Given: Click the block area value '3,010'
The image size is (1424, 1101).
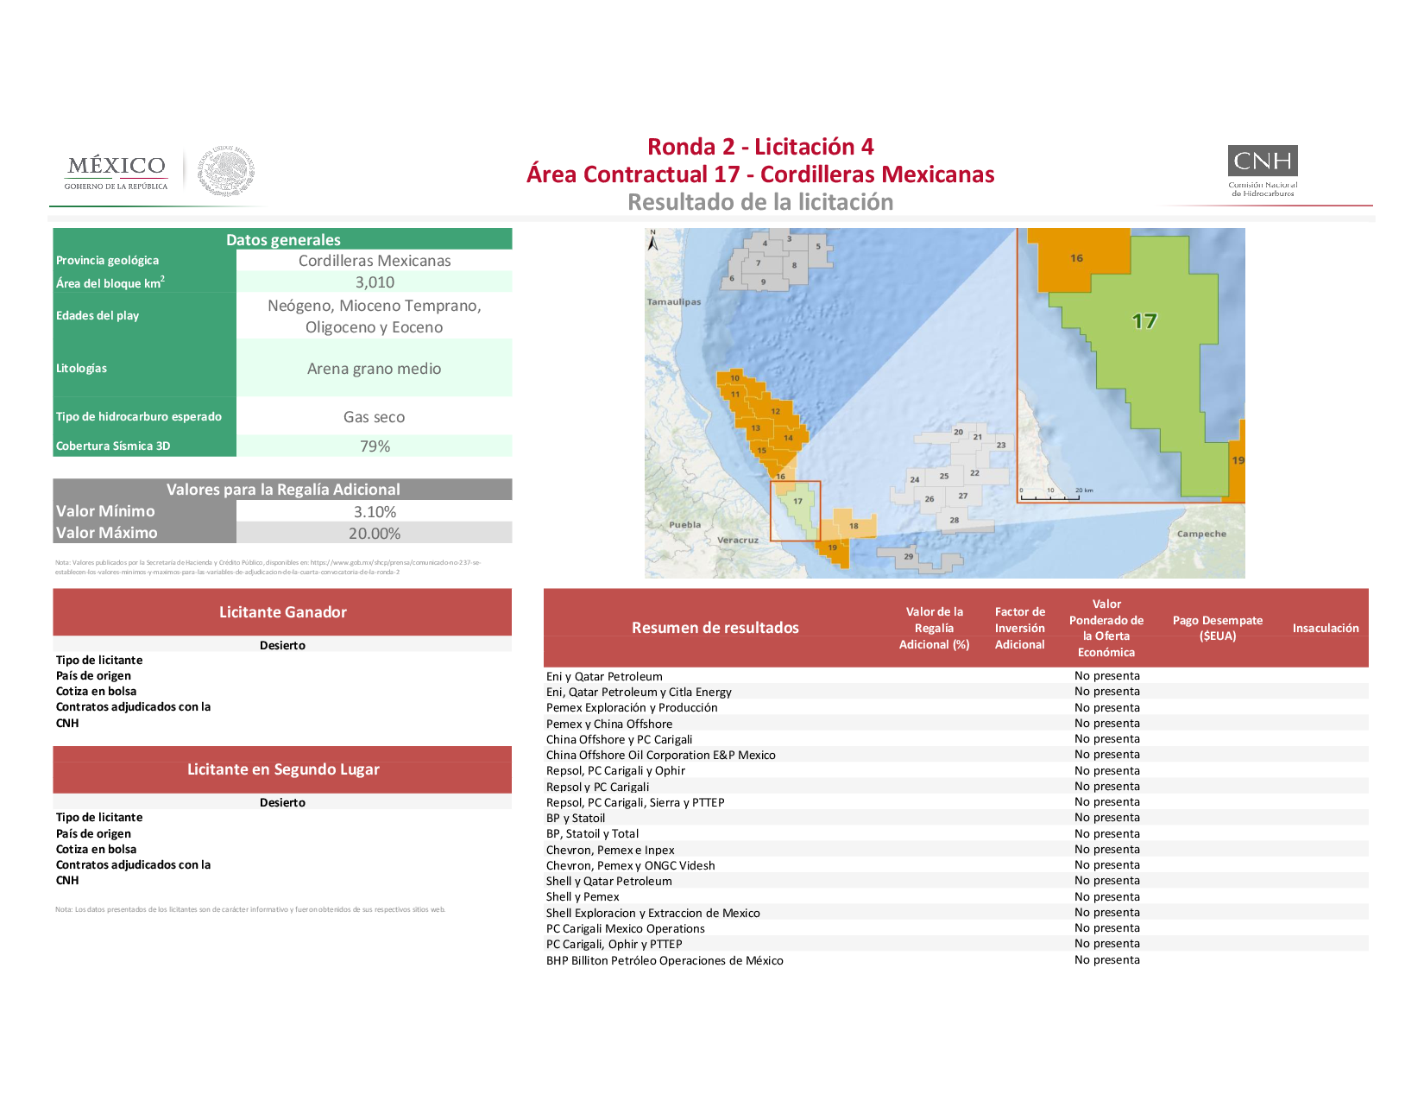Looking at the screenshot, I should point(375,282).
